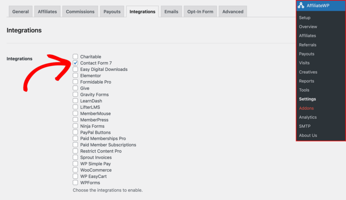Open About Us in sidebar
The height and width of the screenshot is (200, 346).
[308, 135]
